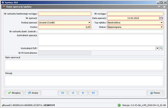Viewport: 168px width, 108px height.
Task: Click the Syriusz Std star icon
Action: click(x=3, y=2)
